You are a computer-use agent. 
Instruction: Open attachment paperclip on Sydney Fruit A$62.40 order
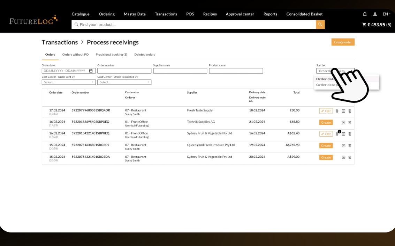[x=337, y=134]
